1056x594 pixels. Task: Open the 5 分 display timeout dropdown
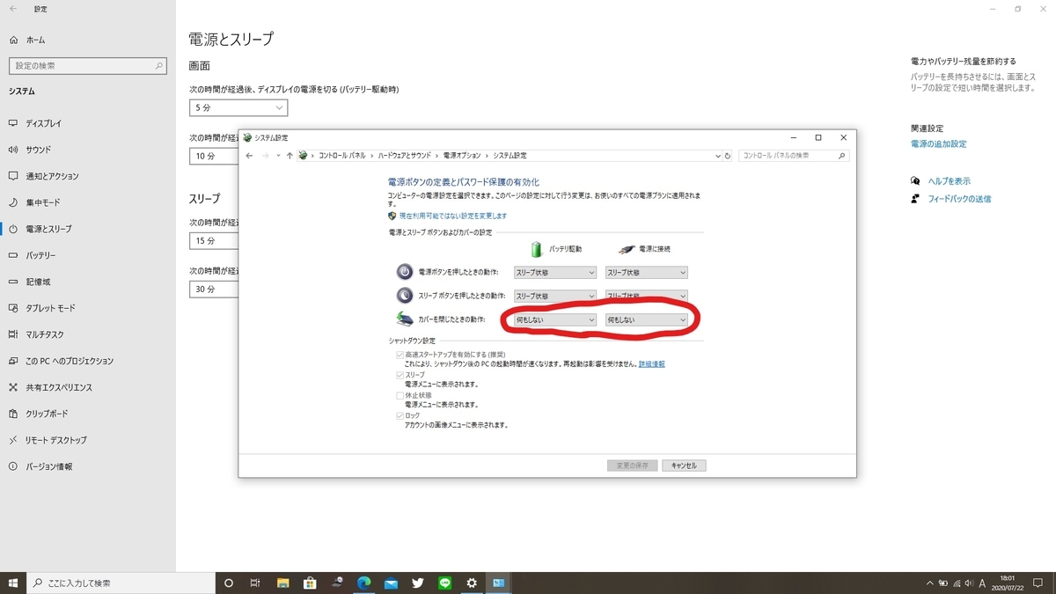coord(238,107)
